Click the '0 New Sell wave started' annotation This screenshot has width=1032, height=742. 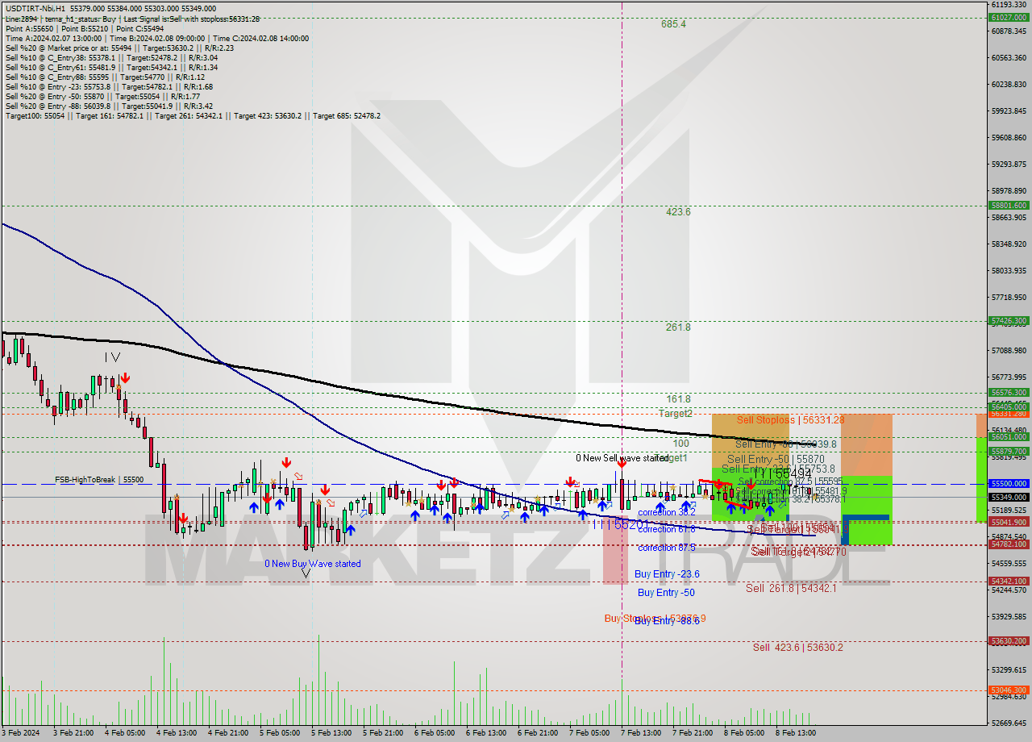click(x=622, y=458)
